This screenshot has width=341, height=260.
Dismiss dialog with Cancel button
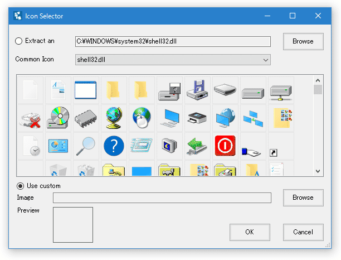[303, 232]
